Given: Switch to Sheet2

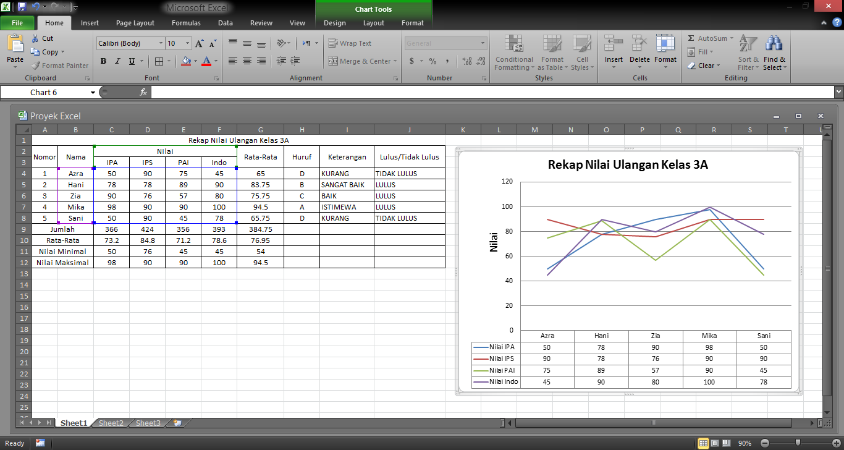Looking at the screenshot, I should (x=110, y=423).
